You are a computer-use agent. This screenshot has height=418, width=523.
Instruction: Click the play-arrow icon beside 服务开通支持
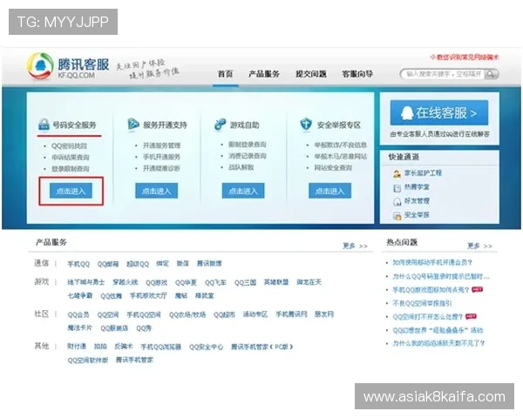(133, 125)
